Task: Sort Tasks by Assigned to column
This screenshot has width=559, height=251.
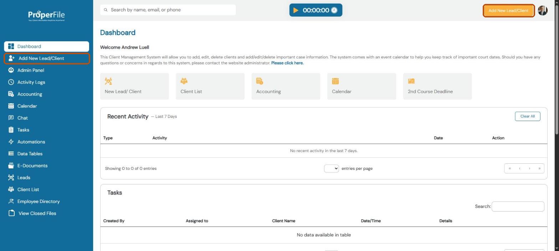Action: pos(197,221)
